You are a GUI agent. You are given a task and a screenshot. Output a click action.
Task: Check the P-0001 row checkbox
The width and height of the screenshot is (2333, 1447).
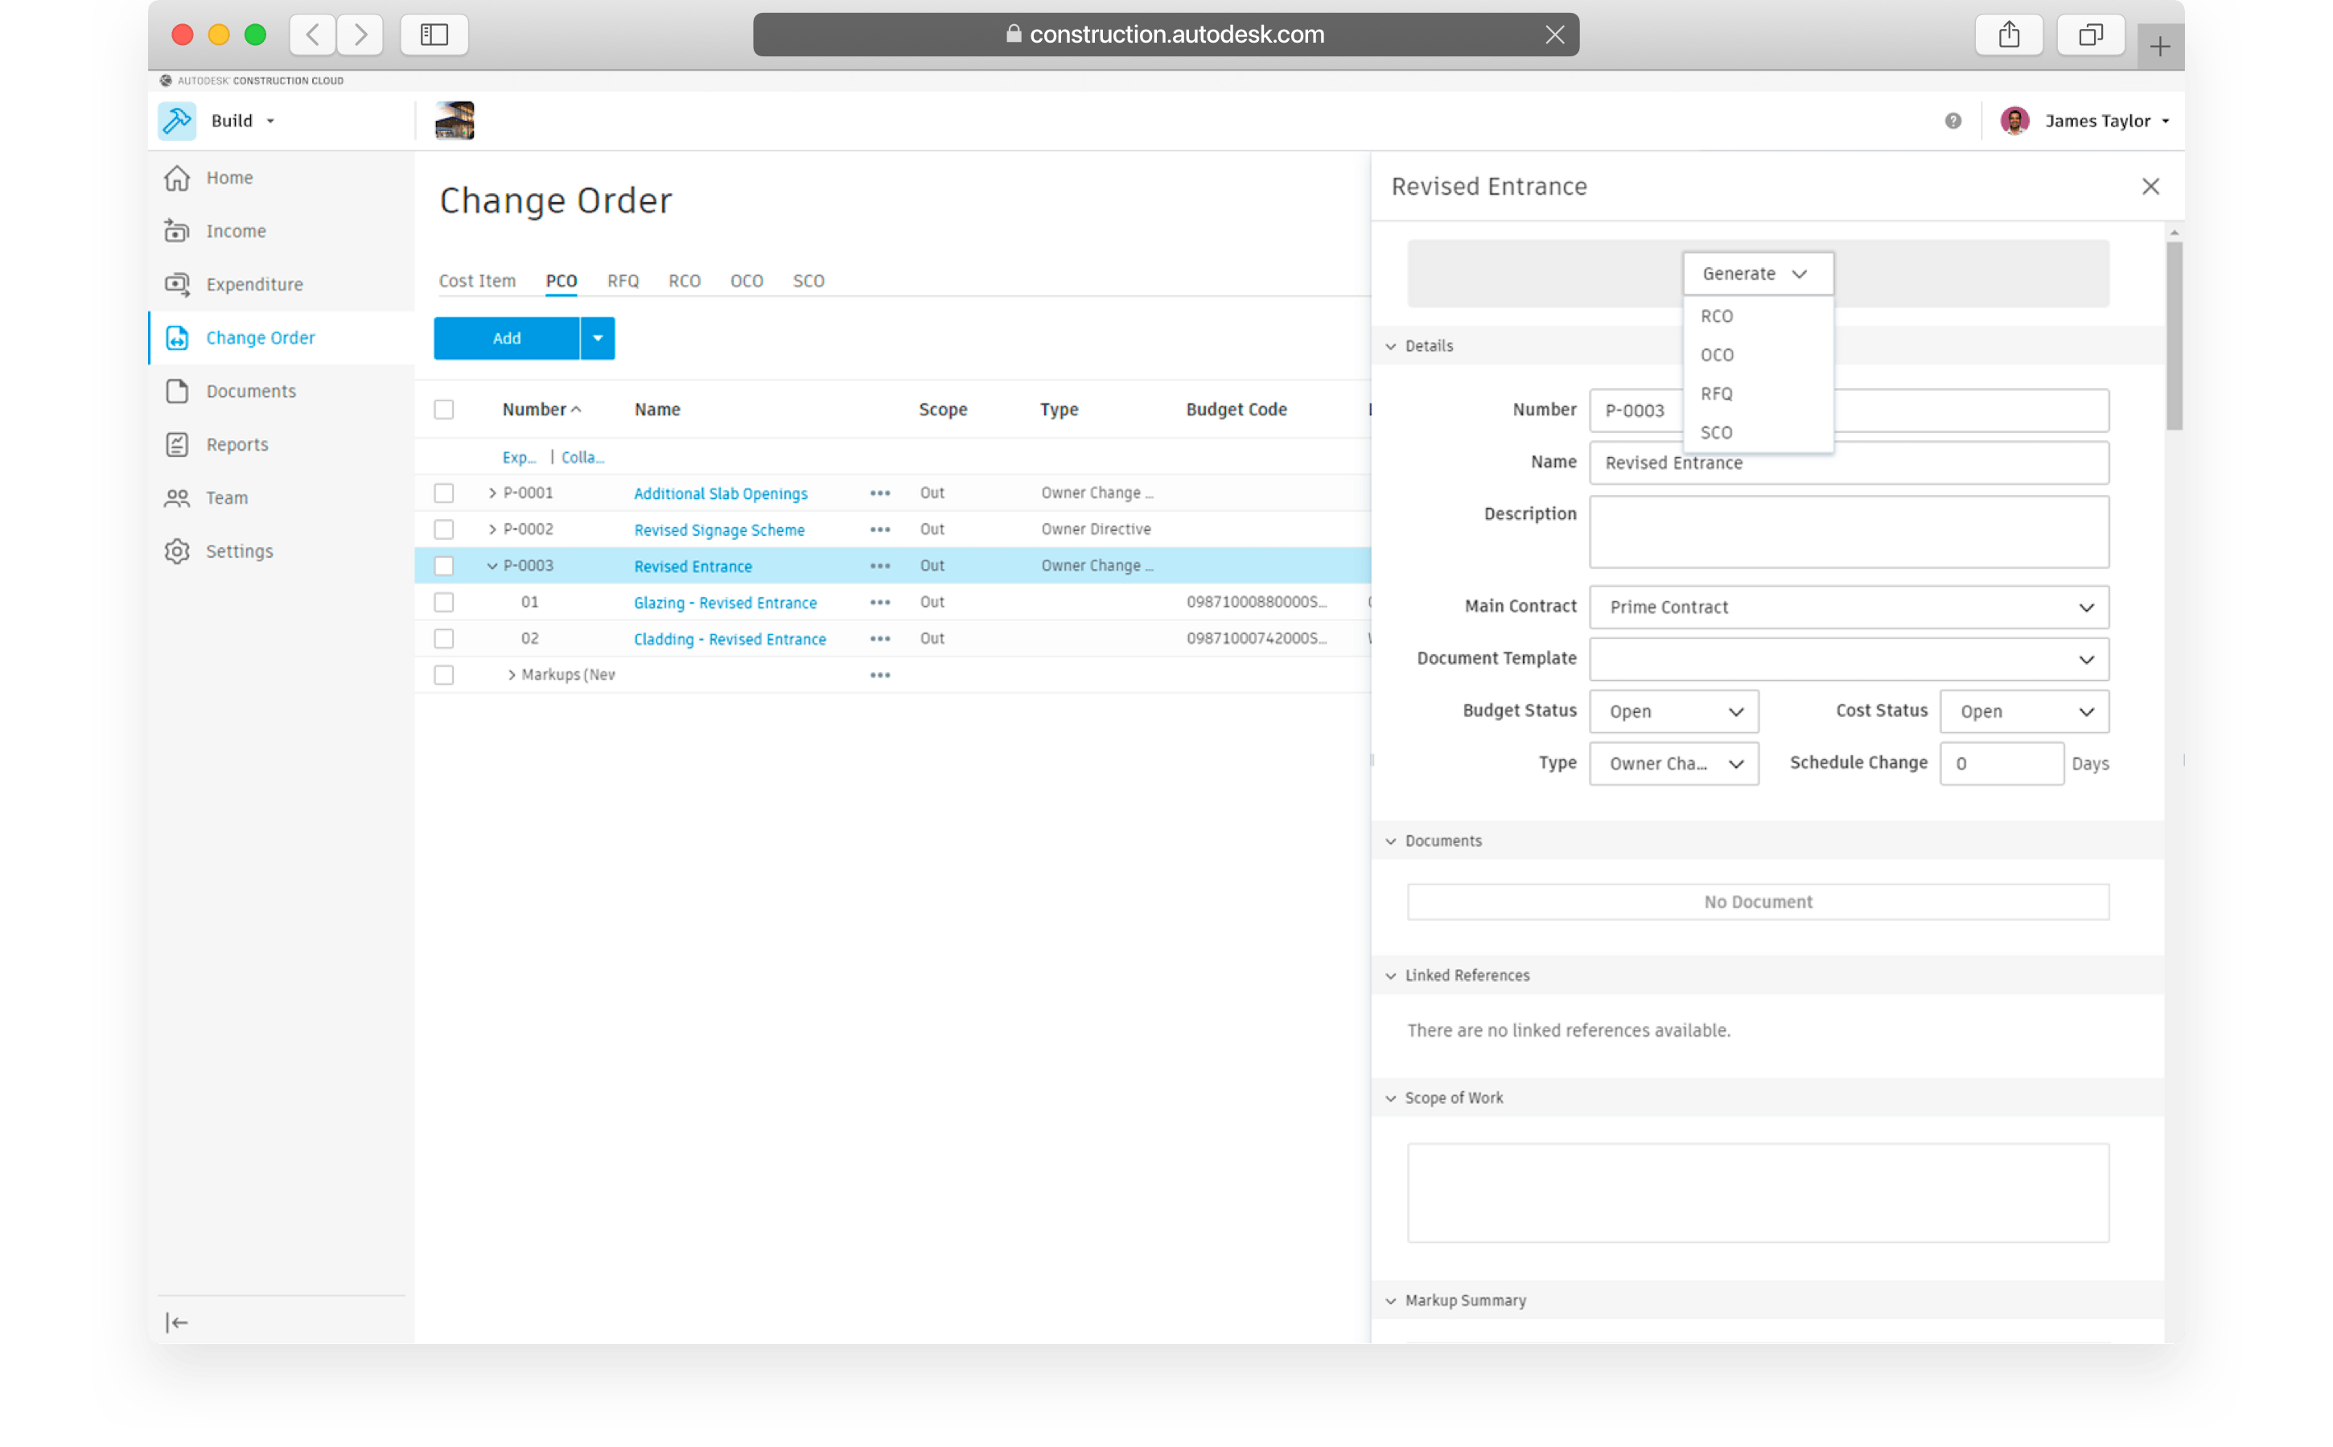point(444,493)
